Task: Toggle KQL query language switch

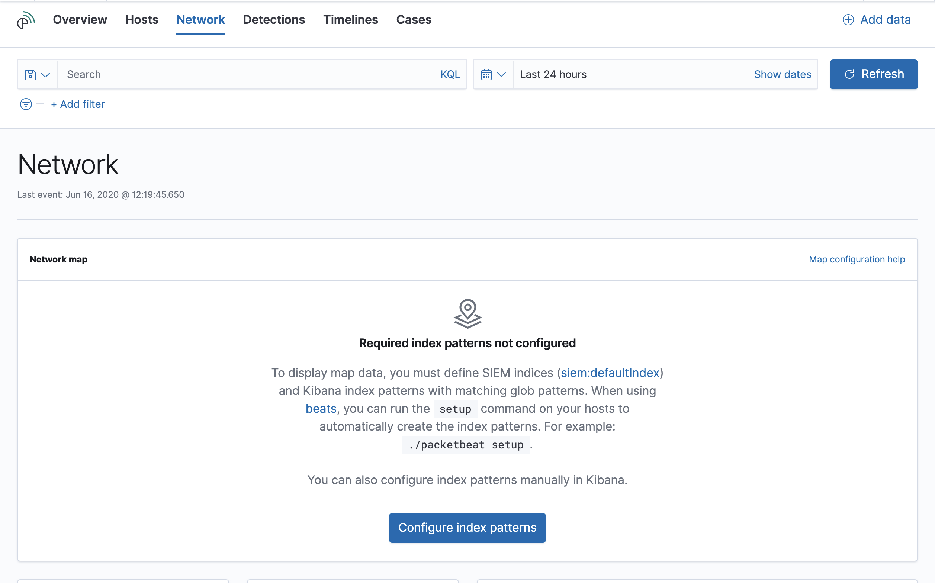Action: point(450,74)
